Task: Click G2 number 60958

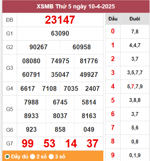Action: tap(82, 47)
